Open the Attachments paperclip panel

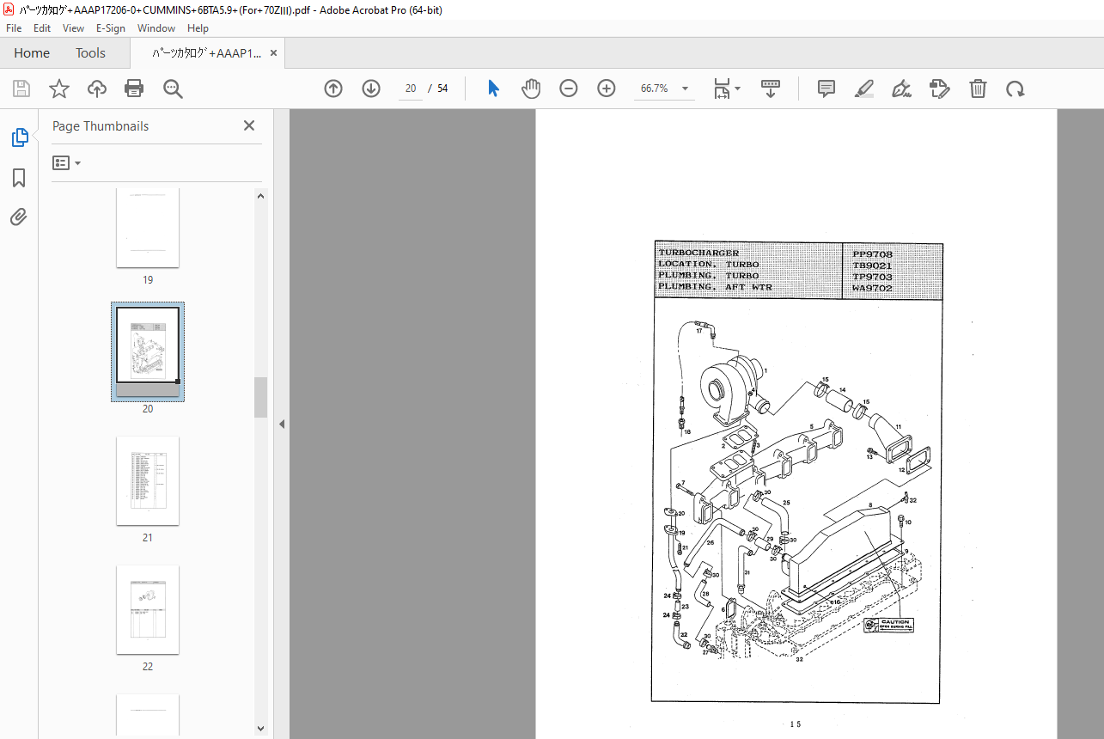pos(19,217)
